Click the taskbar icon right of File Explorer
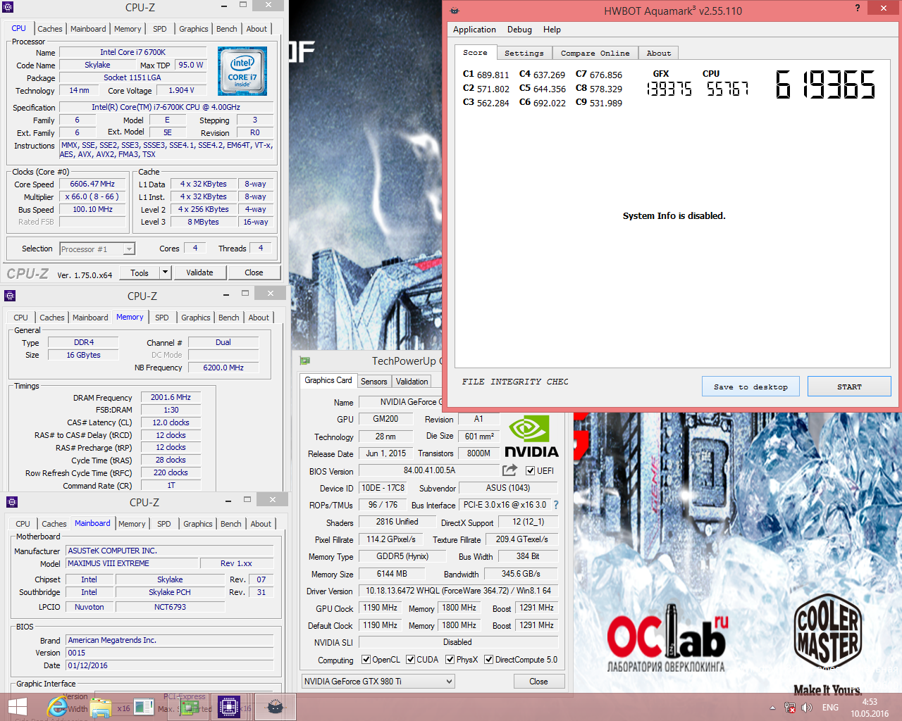This screenshot has width=902, height=721. click(x=144, y=708)
